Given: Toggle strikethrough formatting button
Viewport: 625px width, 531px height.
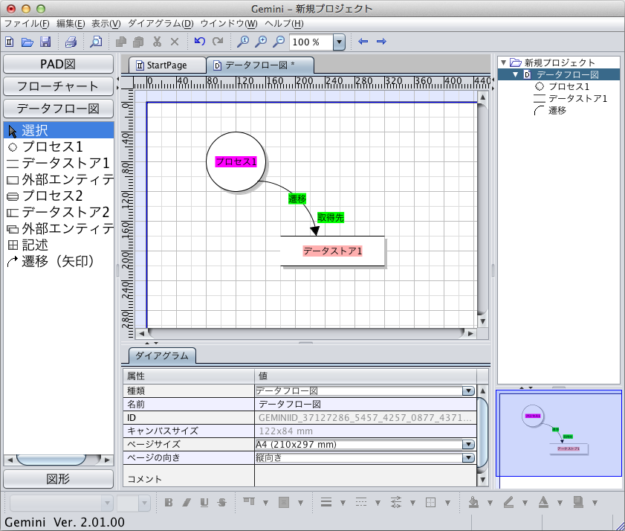Looking at the screenshot, I should click(222, 503).
